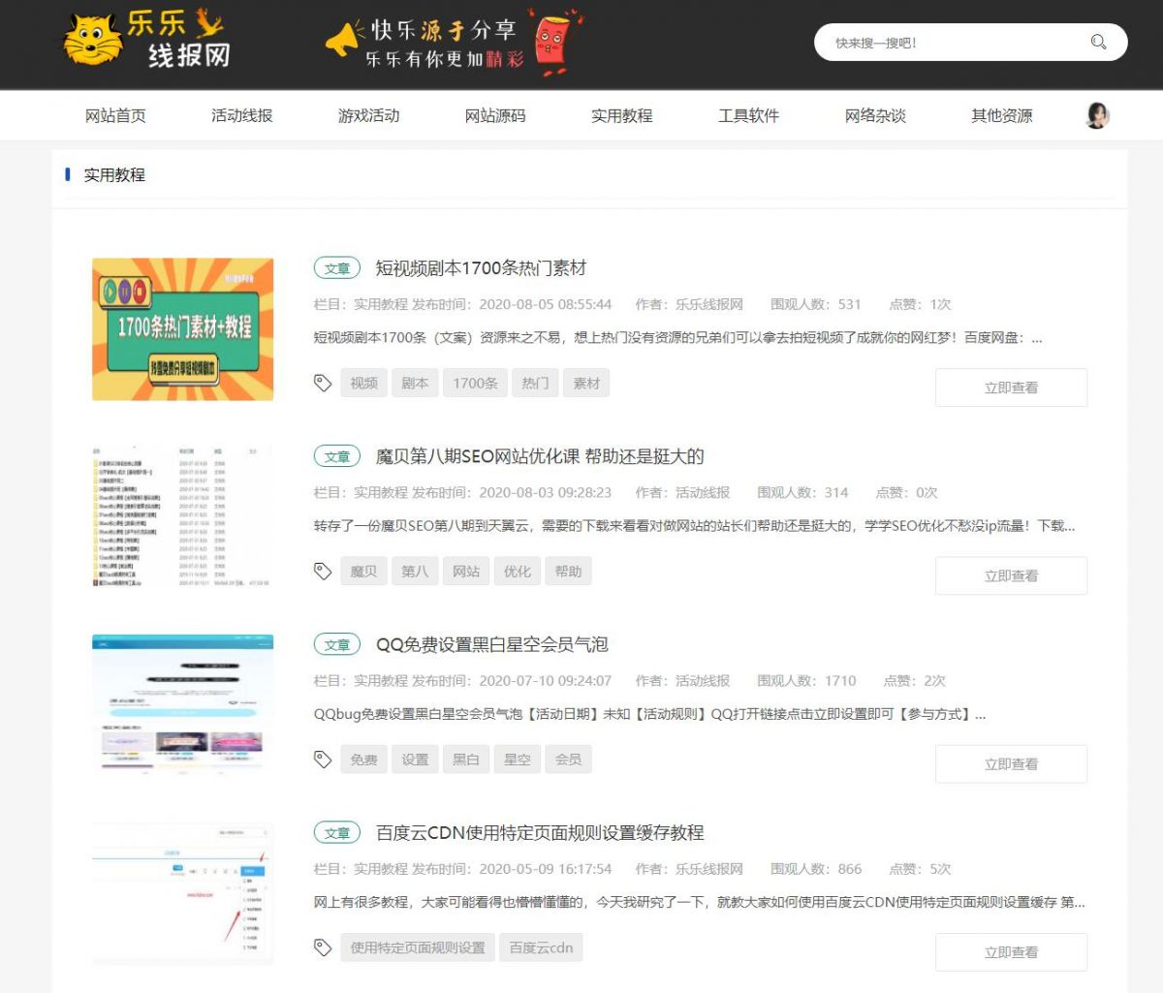Click the 文章 badge on the QQ article
Screen dimensions: 1163x993
click(336, 644)
